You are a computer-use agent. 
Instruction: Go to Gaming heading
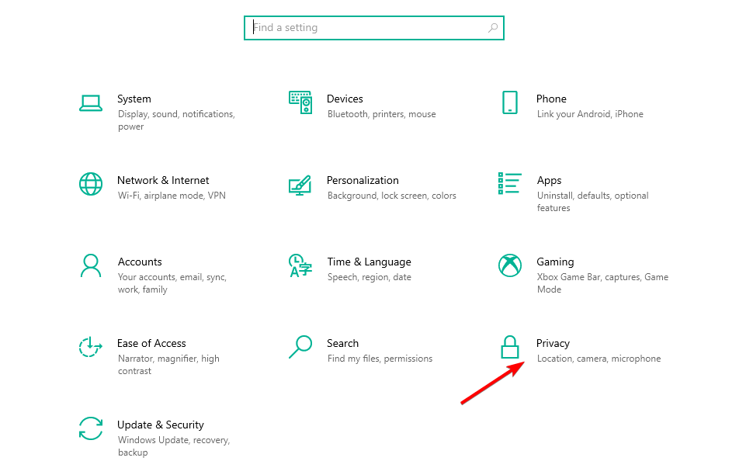555,262
